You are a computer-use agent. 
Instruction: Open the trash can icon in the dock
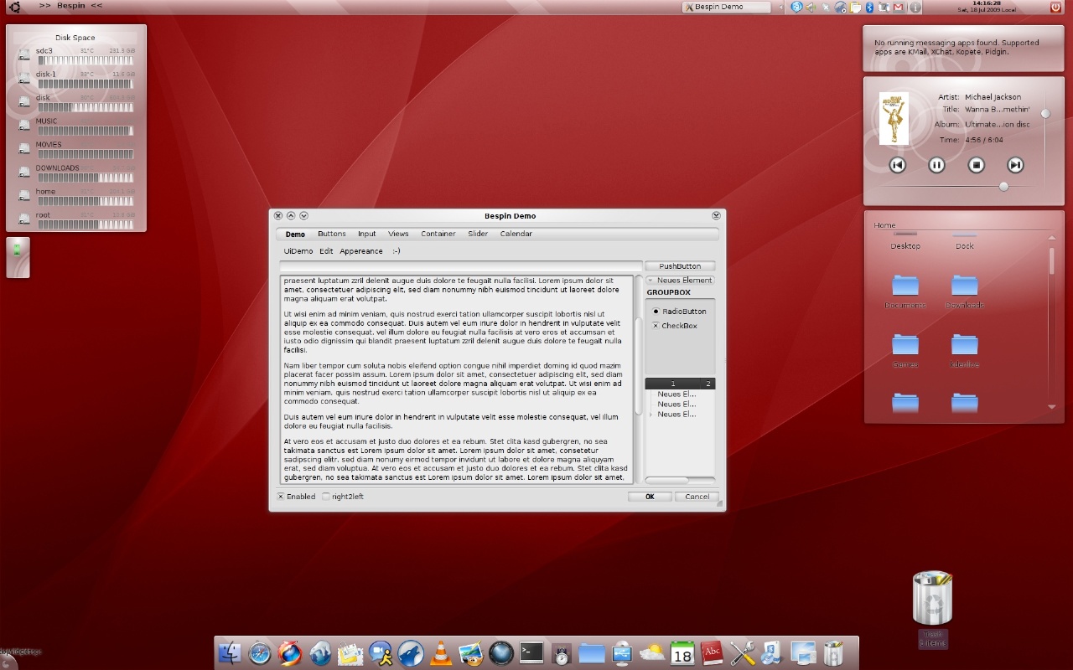[x=833, y=652]
